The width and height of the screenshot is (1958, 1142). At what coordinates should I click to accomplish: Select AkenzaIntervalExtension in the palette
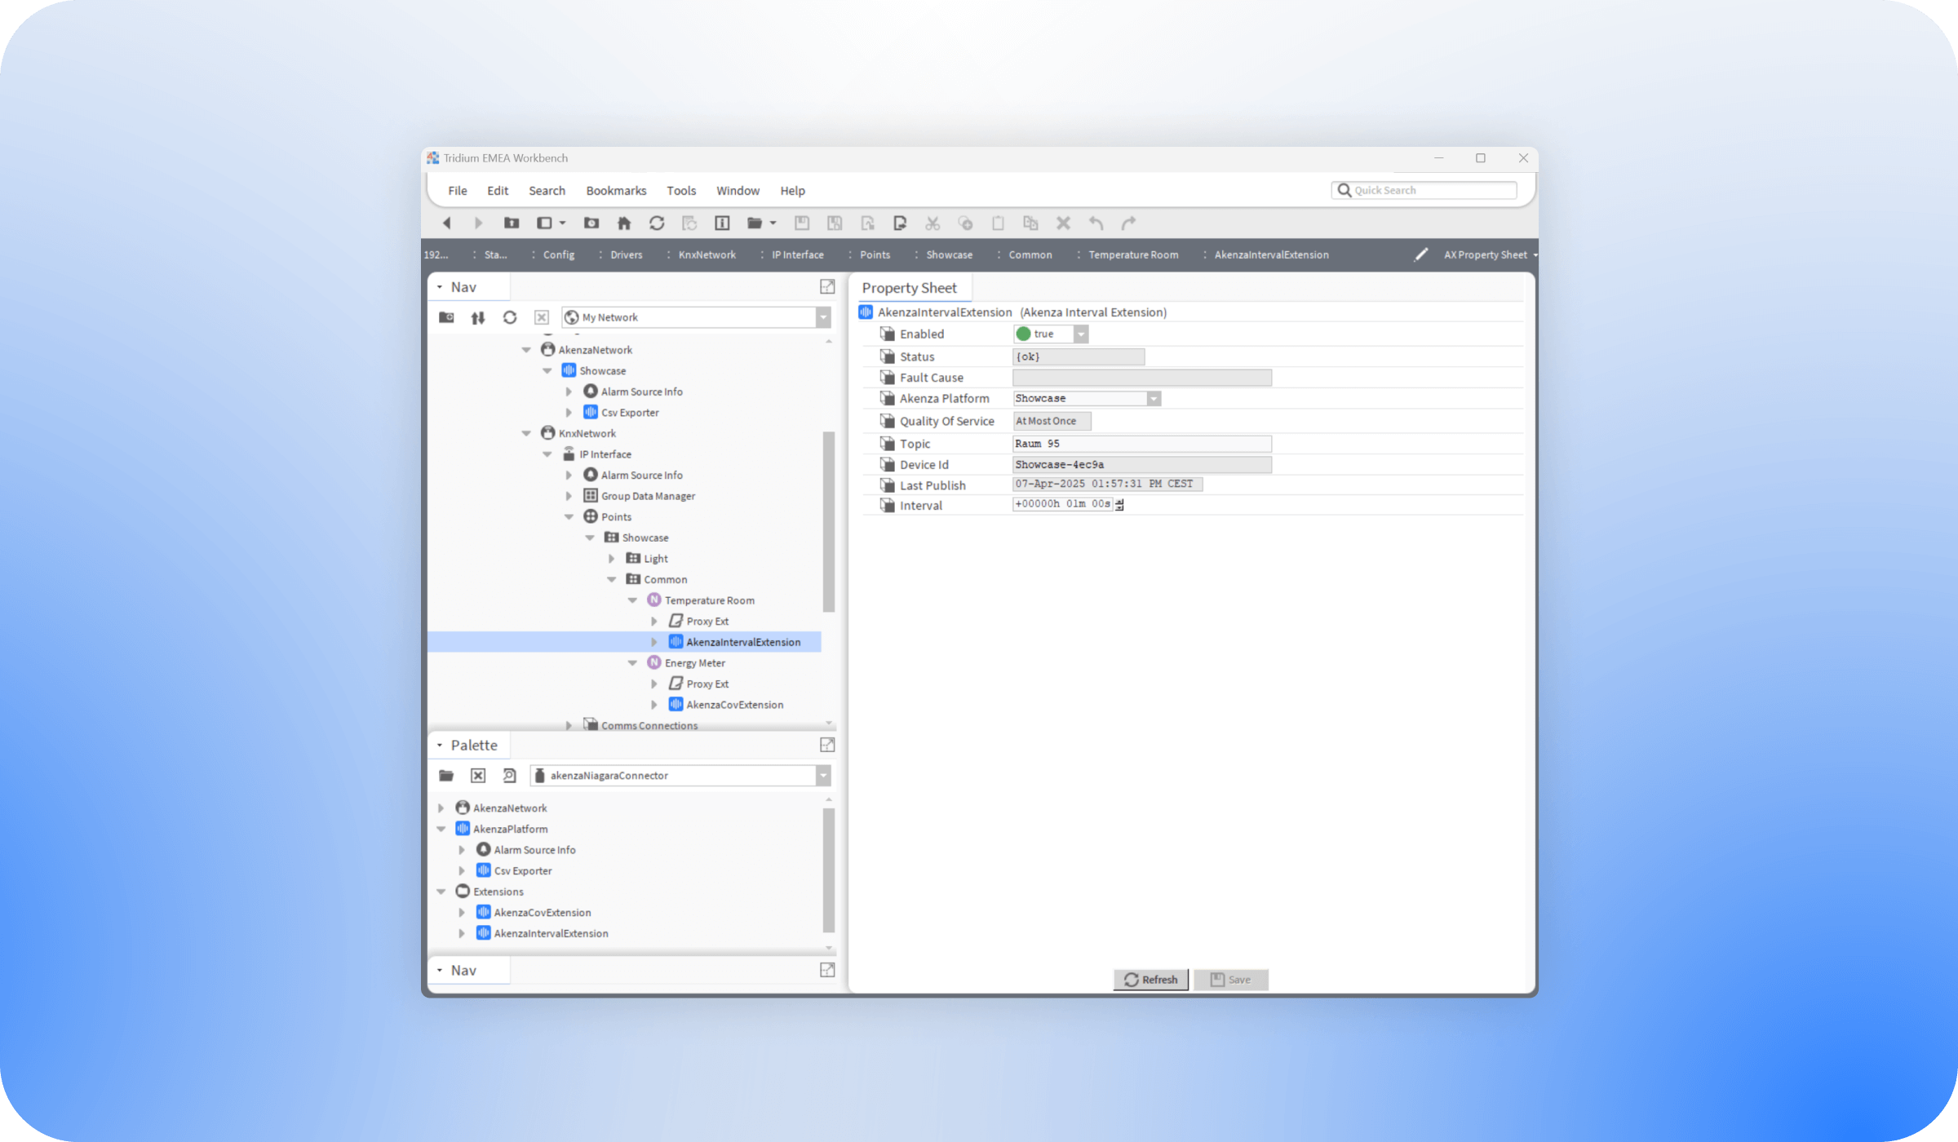tap(551, 934)
